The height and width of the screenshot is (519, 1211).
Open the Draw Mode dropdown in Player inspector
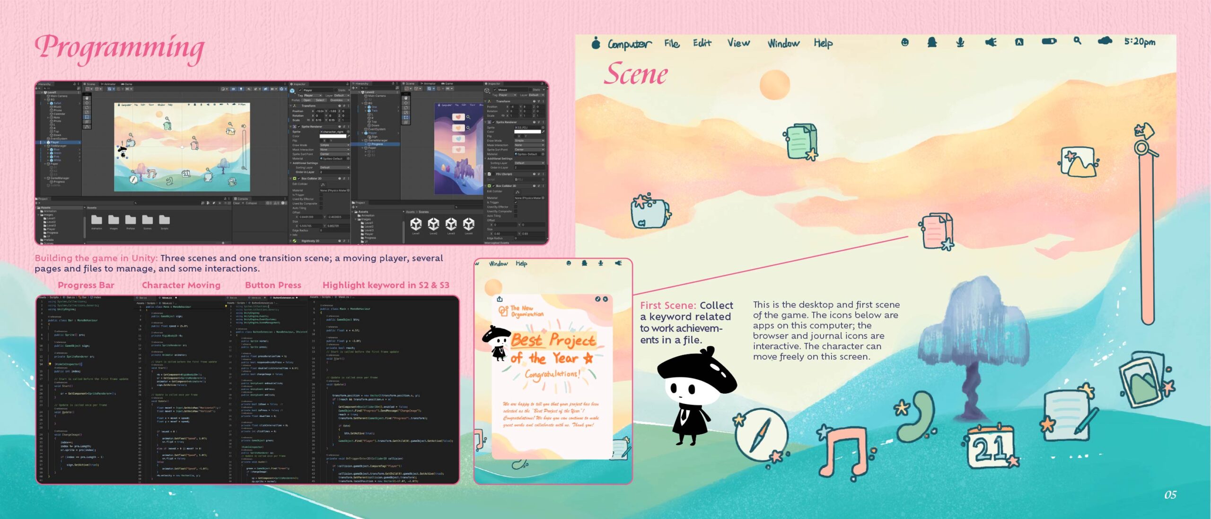(334, 145)
